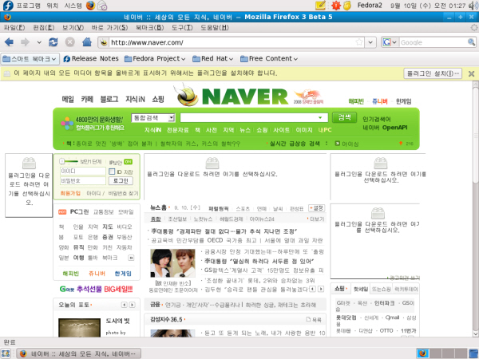
Task: Go back with the Back arrow
Action: (9, 42)
